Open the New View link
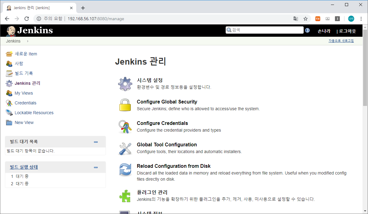The height and width of the screenshot is (214, 368). click(24, 122)
